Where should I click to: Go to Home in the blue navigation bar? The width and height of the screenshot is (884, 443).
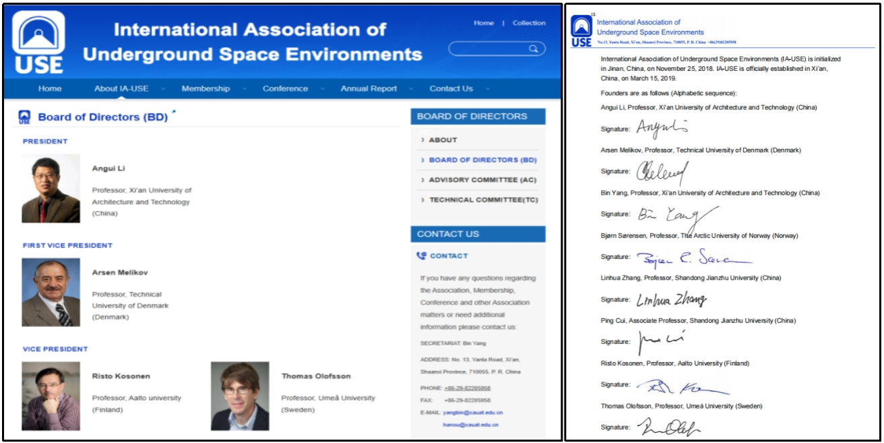point(50,89)
